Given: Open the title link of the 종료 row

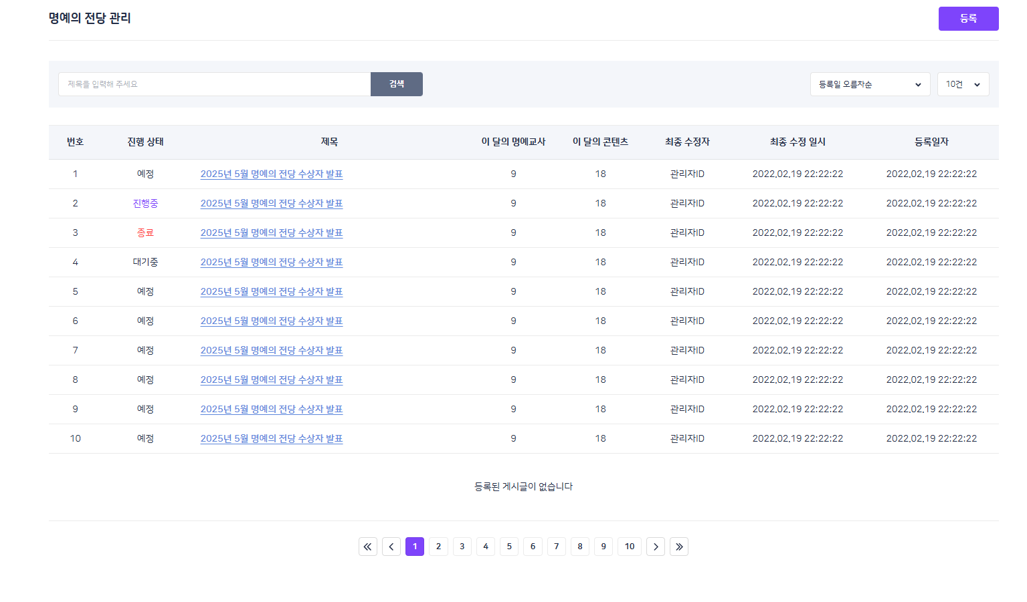Looking at the screenshot, I should [x=272, y=233].
